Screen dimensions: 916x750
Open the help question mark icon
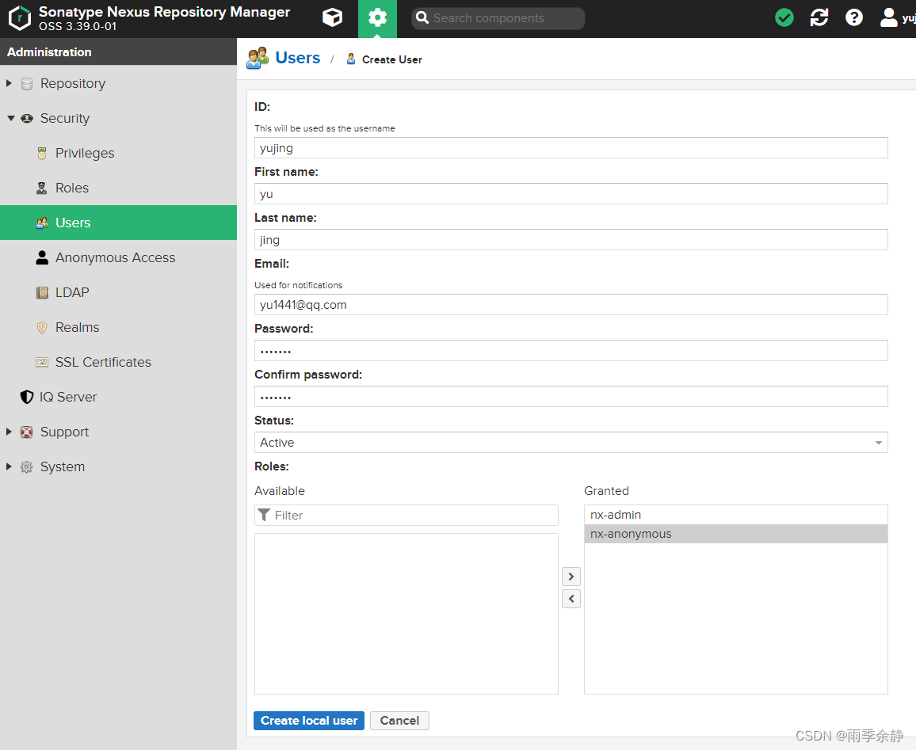tap(854, 18)
